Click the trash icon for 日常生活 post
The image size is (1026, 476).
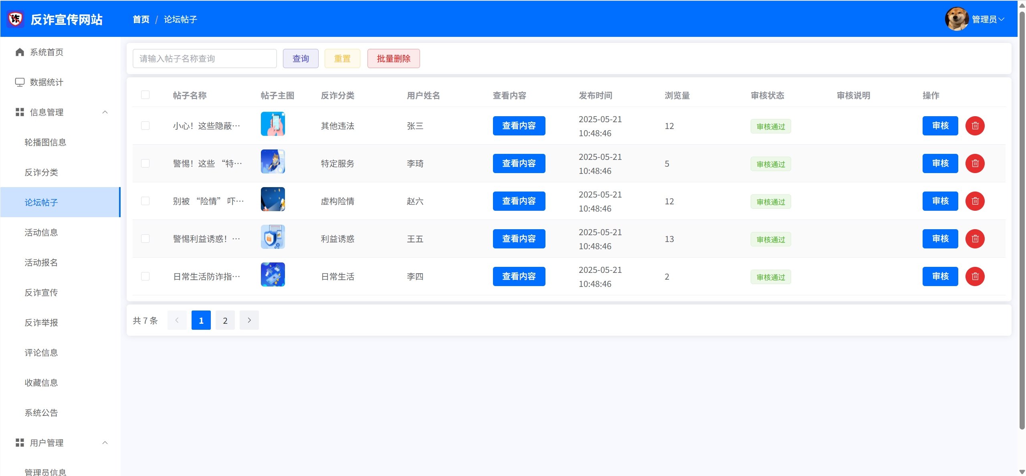(x=975, y=276)
